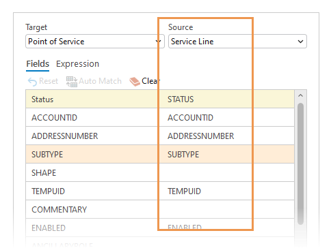Click the Reset undo arrow icon
Viewport: 331px width, 248px height.
click(32, 82)
